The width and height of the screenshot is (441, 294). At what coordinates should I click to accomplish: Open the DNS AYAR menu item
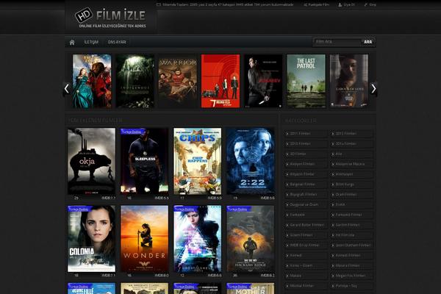pos(117,42)
